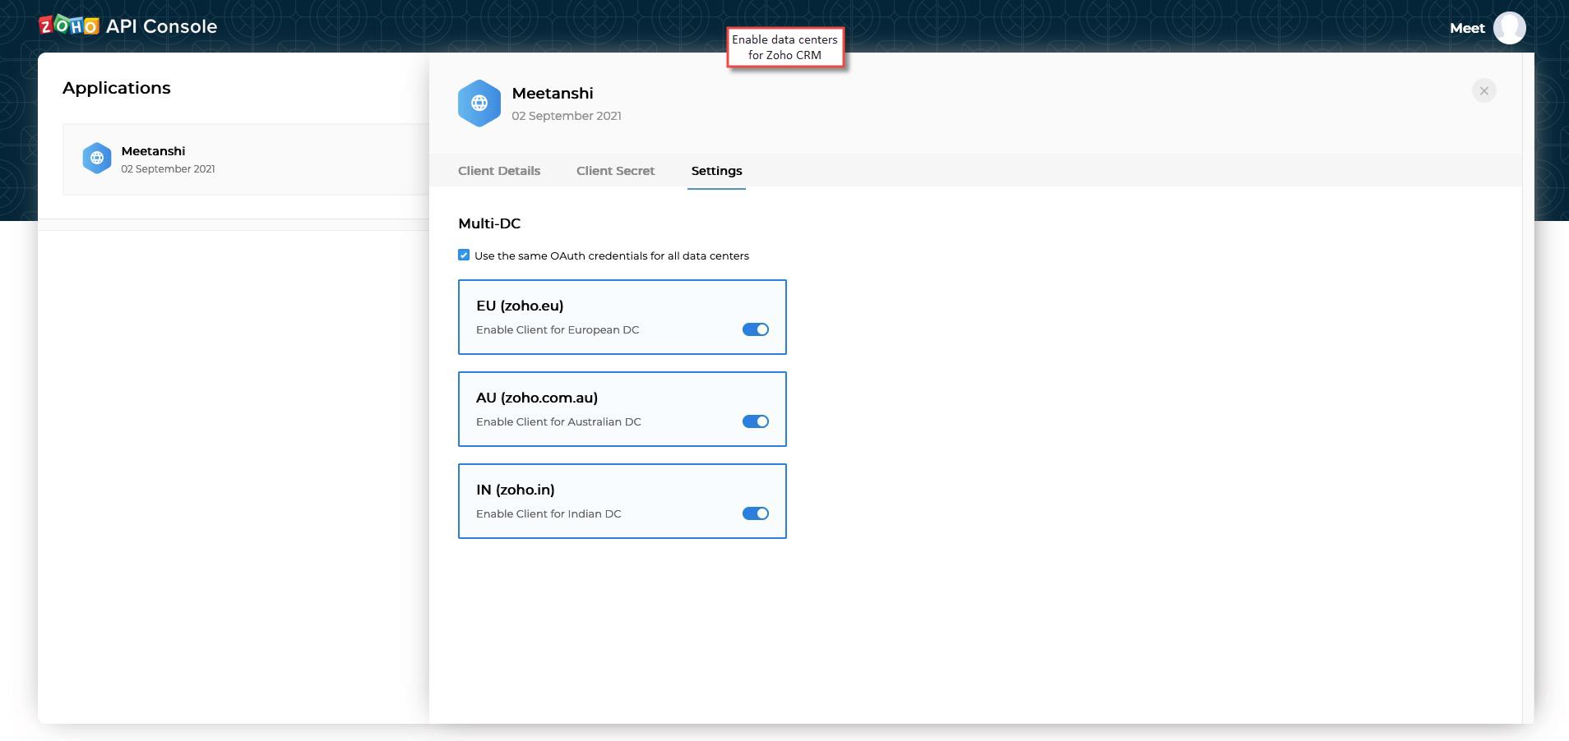Image resolution: width=1569 pixels, height=741 pixels.
Task: Toggle Enable Client for Indian DC
Action: pyautogui.click(x=755, y=513)
